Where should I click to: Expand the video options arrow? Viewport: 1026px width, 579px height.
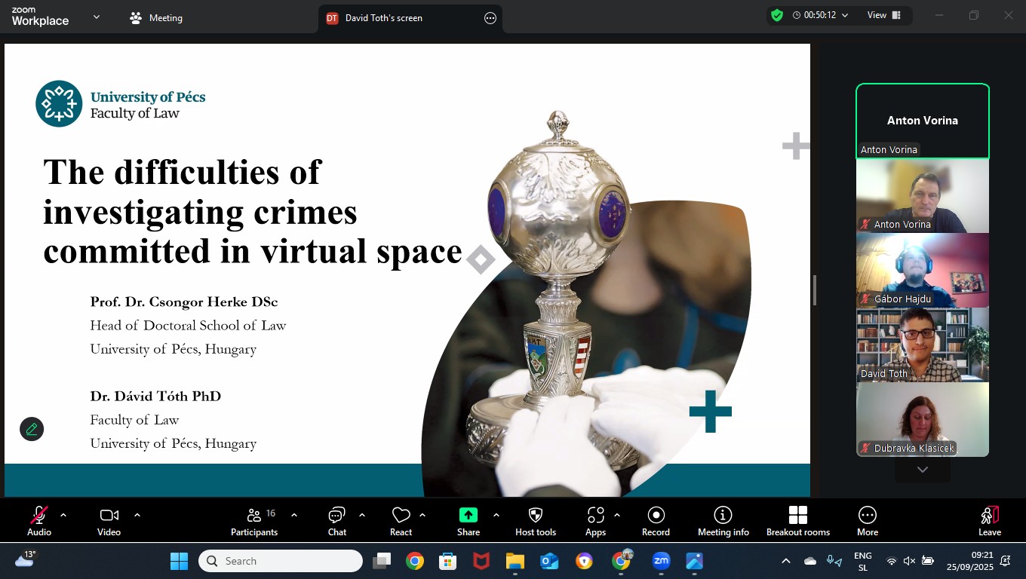137,515
